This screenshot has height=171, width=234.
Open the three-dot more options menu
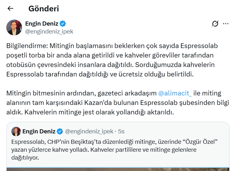(225, 24)
